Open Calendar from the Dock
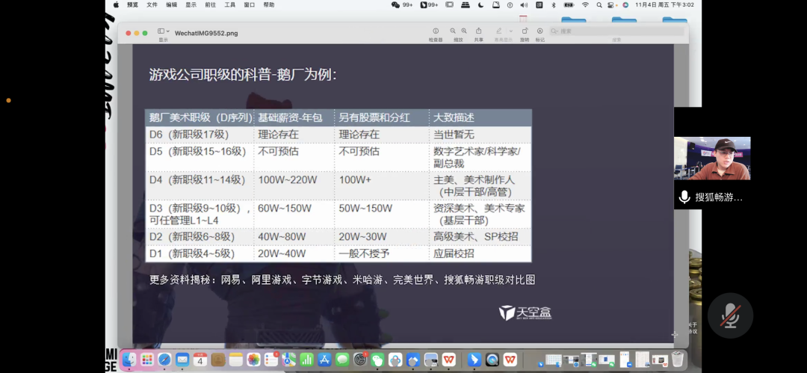The height and width of the screenshot is (373, 807). [200, 359]
